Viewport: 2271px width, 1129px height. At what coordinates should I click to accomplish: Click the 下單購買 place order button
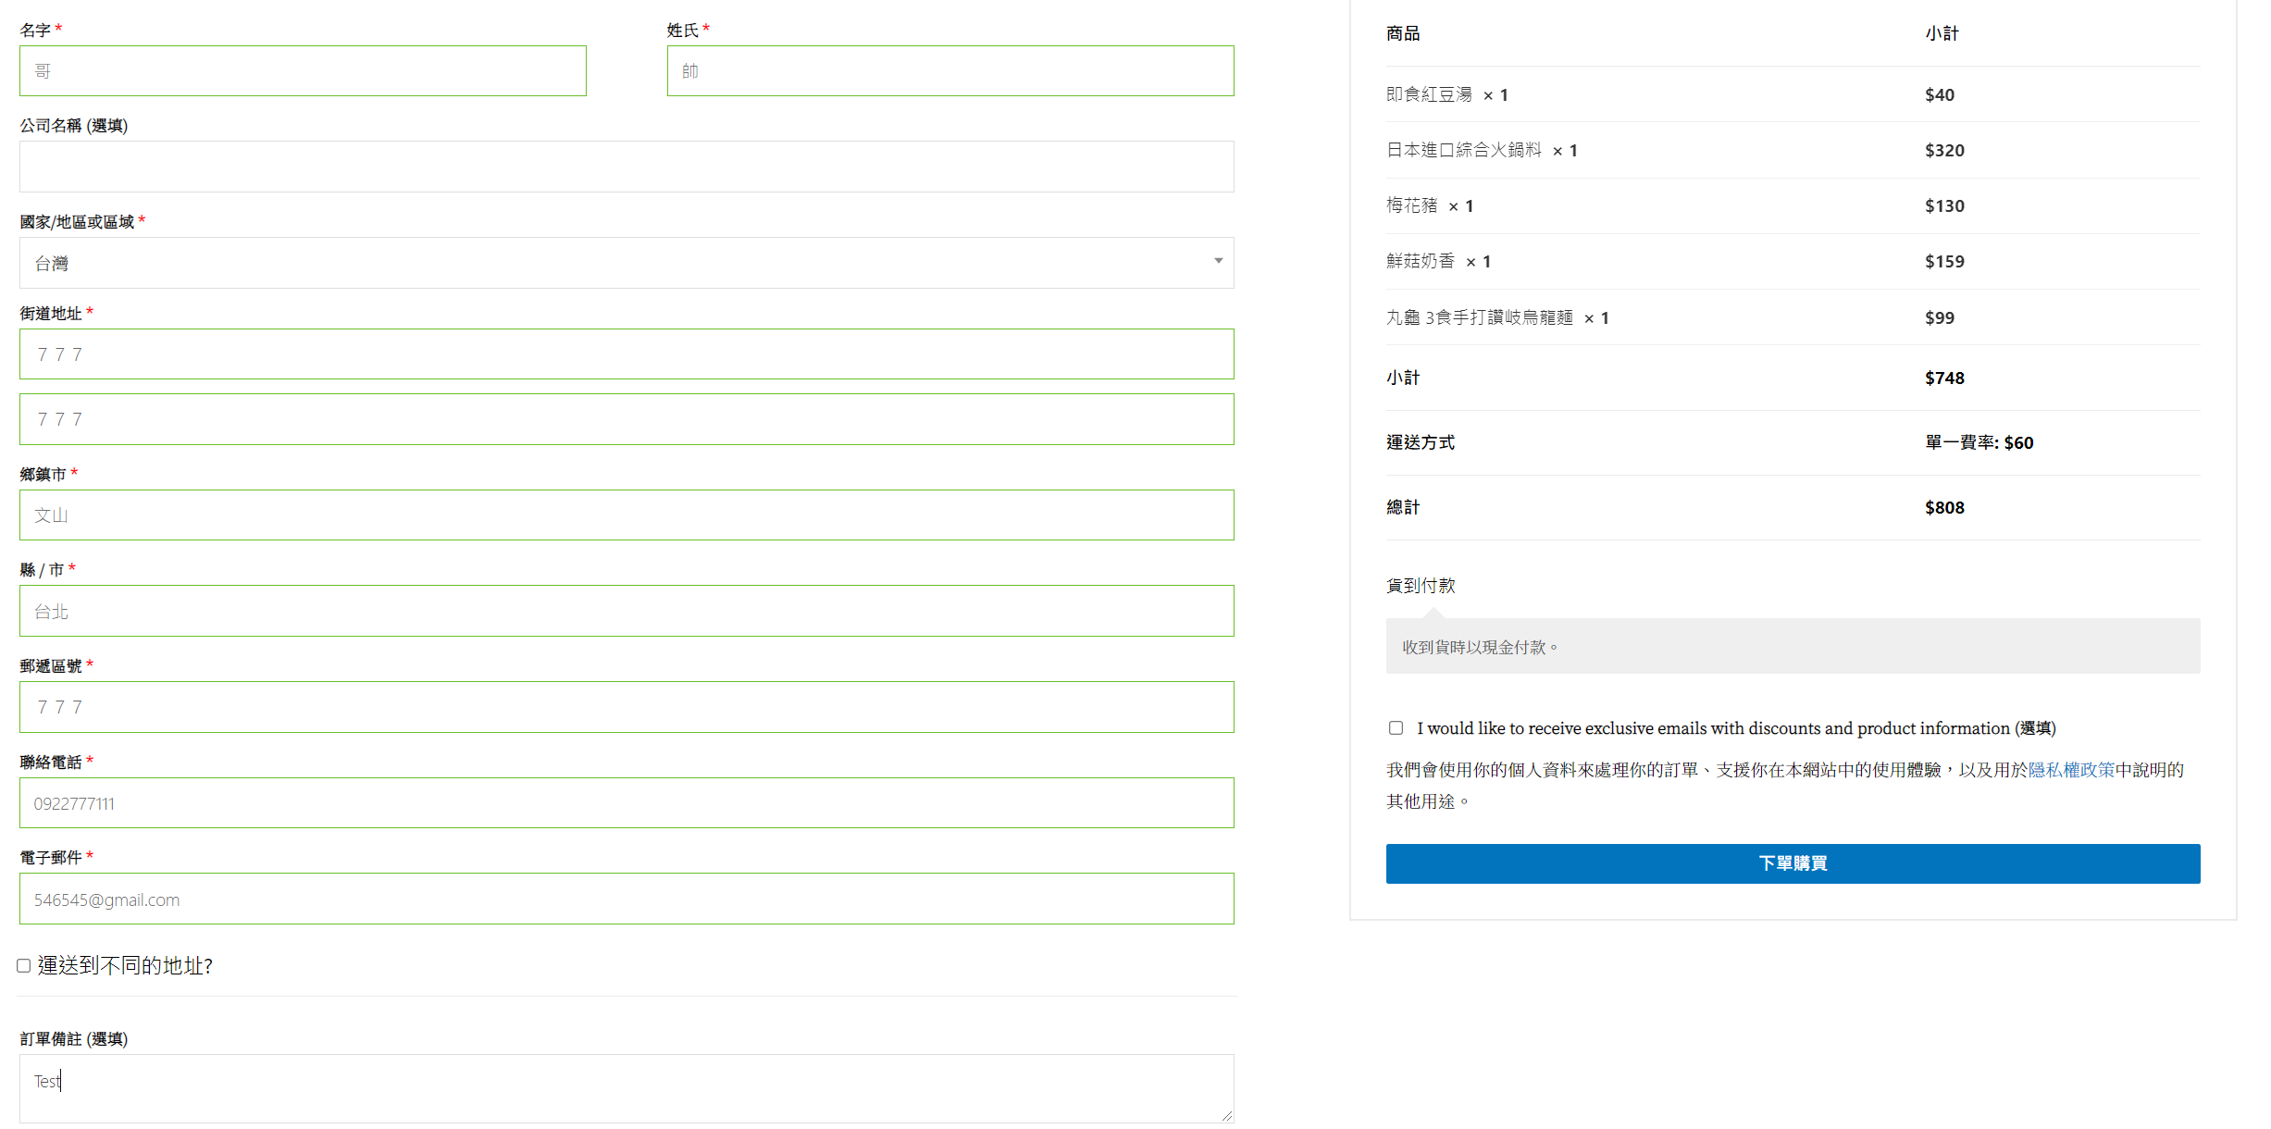(1792, 863)
